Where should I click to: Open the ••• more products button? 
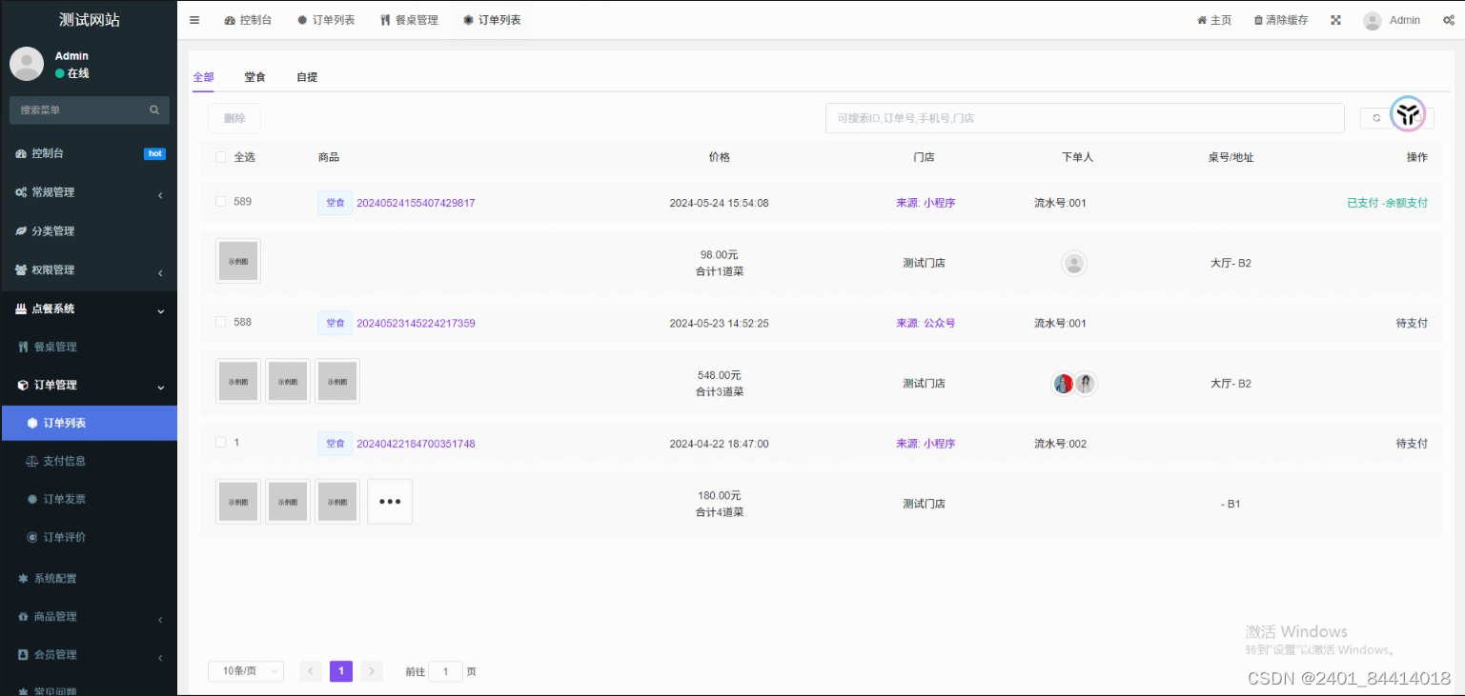(x=390, y=502)
